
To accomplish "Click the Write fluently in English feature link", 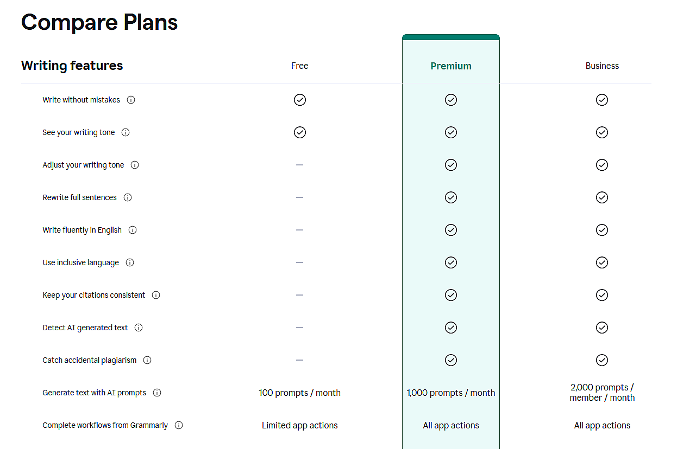I will 82,230.
